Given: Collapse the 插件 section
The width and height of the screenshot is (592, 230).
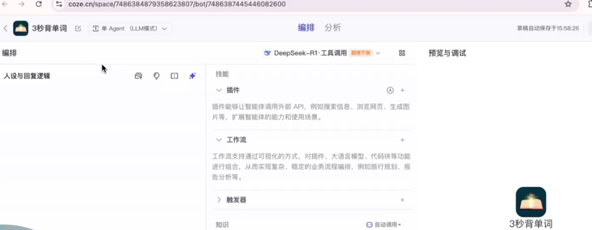Looking at the screenshot, I should [219, 90].
